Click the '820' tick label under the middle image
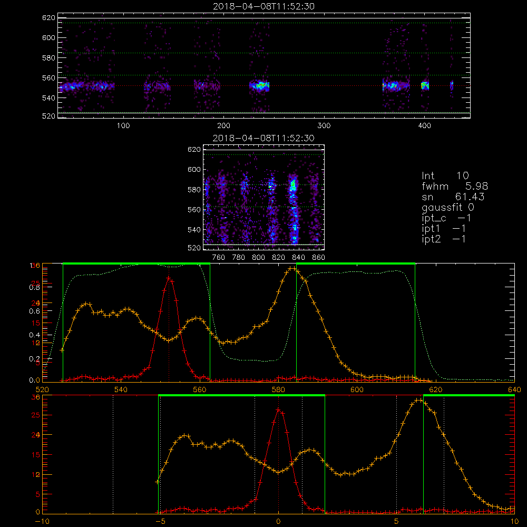This screenshot has height=527, width=527. [279, 258]
